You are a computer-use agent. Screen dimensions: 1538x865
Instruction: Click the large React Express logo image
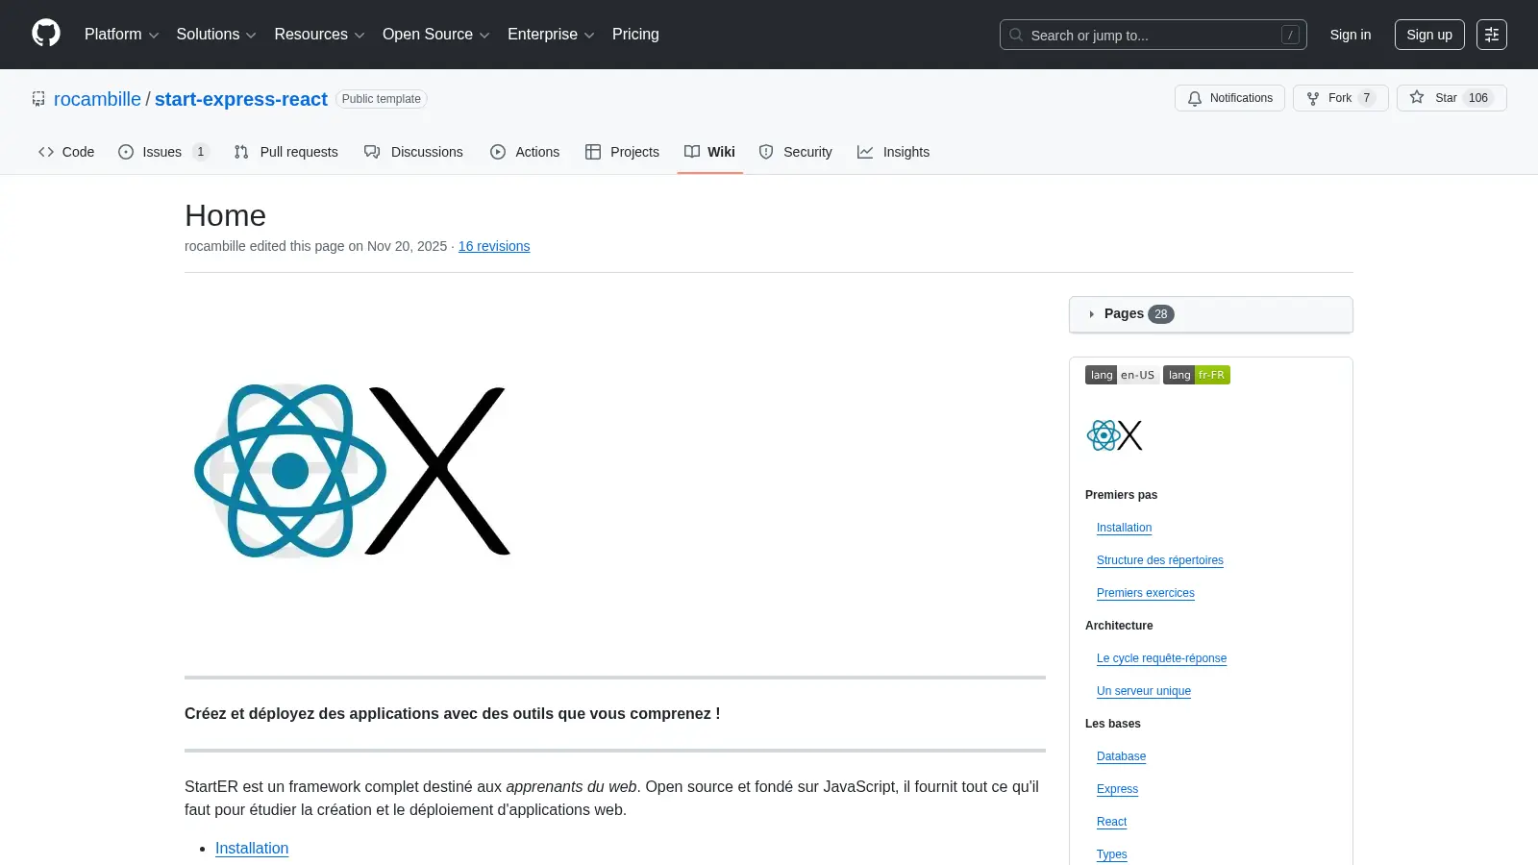click(x=352, y=471)
